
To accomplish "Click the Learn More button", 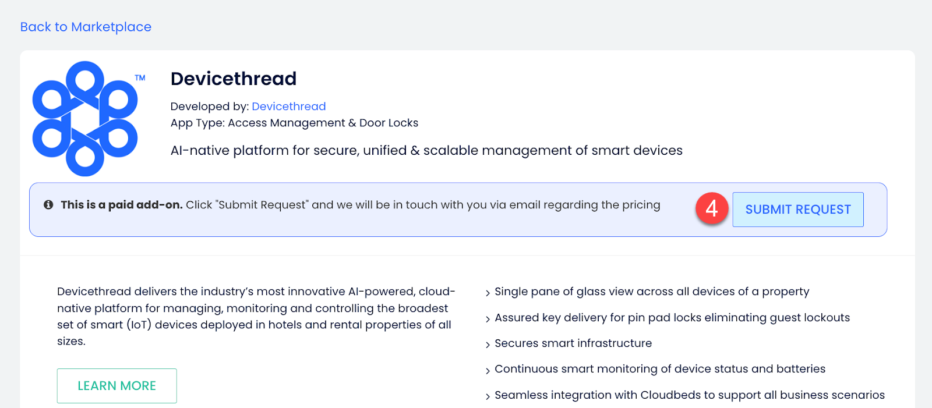I will pyautogui.click(x=116, y=386).
